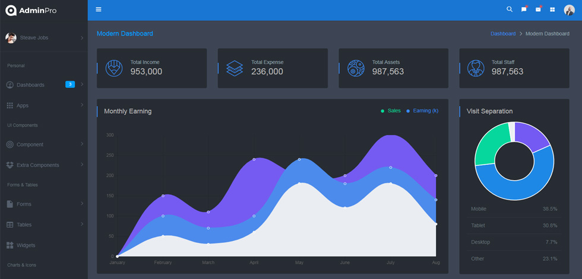Open the Widgets menu item
582x279 pixels.
(44, 245)
